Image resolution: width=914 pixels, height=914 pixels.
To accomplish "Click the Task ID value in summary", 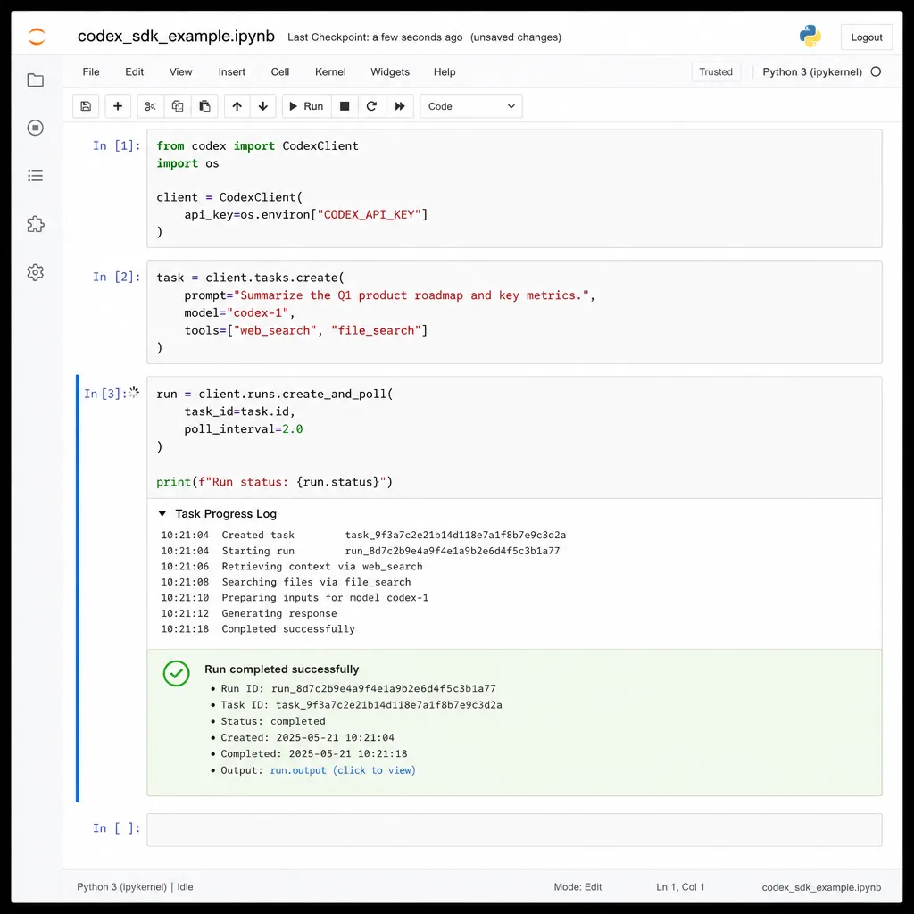I will pos(389,705).
